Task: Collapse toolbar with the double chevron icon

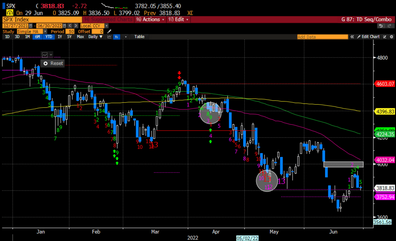Action: coord(352,37)
